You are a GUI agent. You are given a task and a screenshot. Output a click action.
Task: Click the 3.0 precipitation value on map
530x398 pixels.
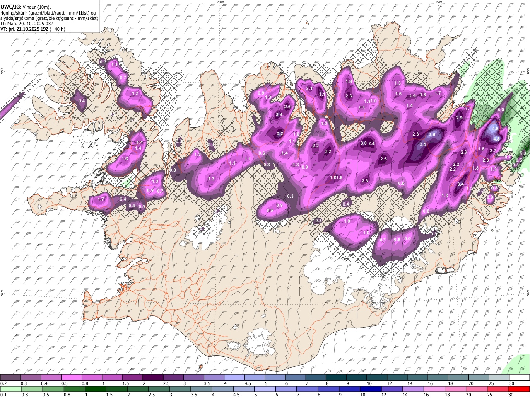tap(364, 143)
